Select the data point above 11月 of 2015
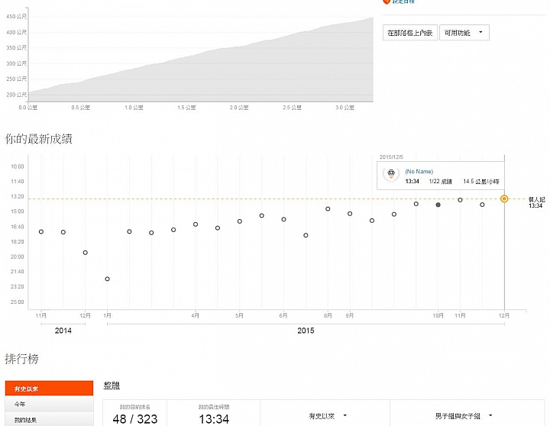Screen dimensions: 550x426 [x=460, y=200]
